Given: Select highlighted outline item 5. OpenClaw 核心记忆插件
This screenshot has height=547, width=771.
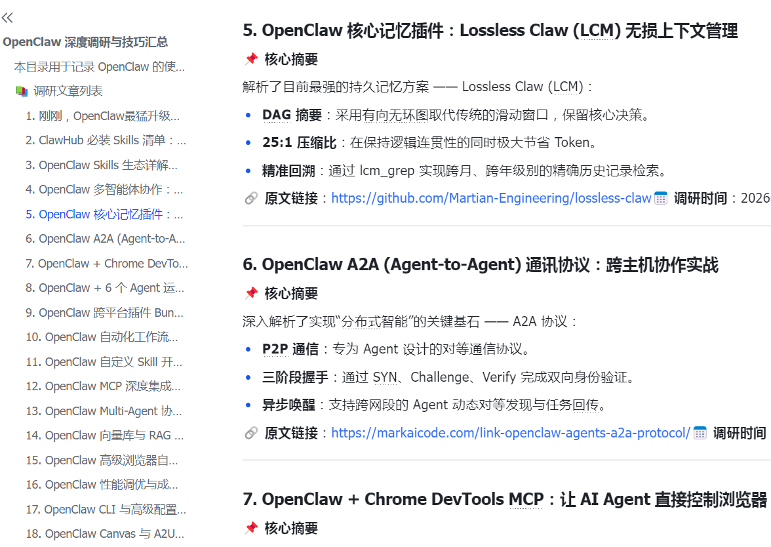Looking at the screenshot, I should click(104, 214).
